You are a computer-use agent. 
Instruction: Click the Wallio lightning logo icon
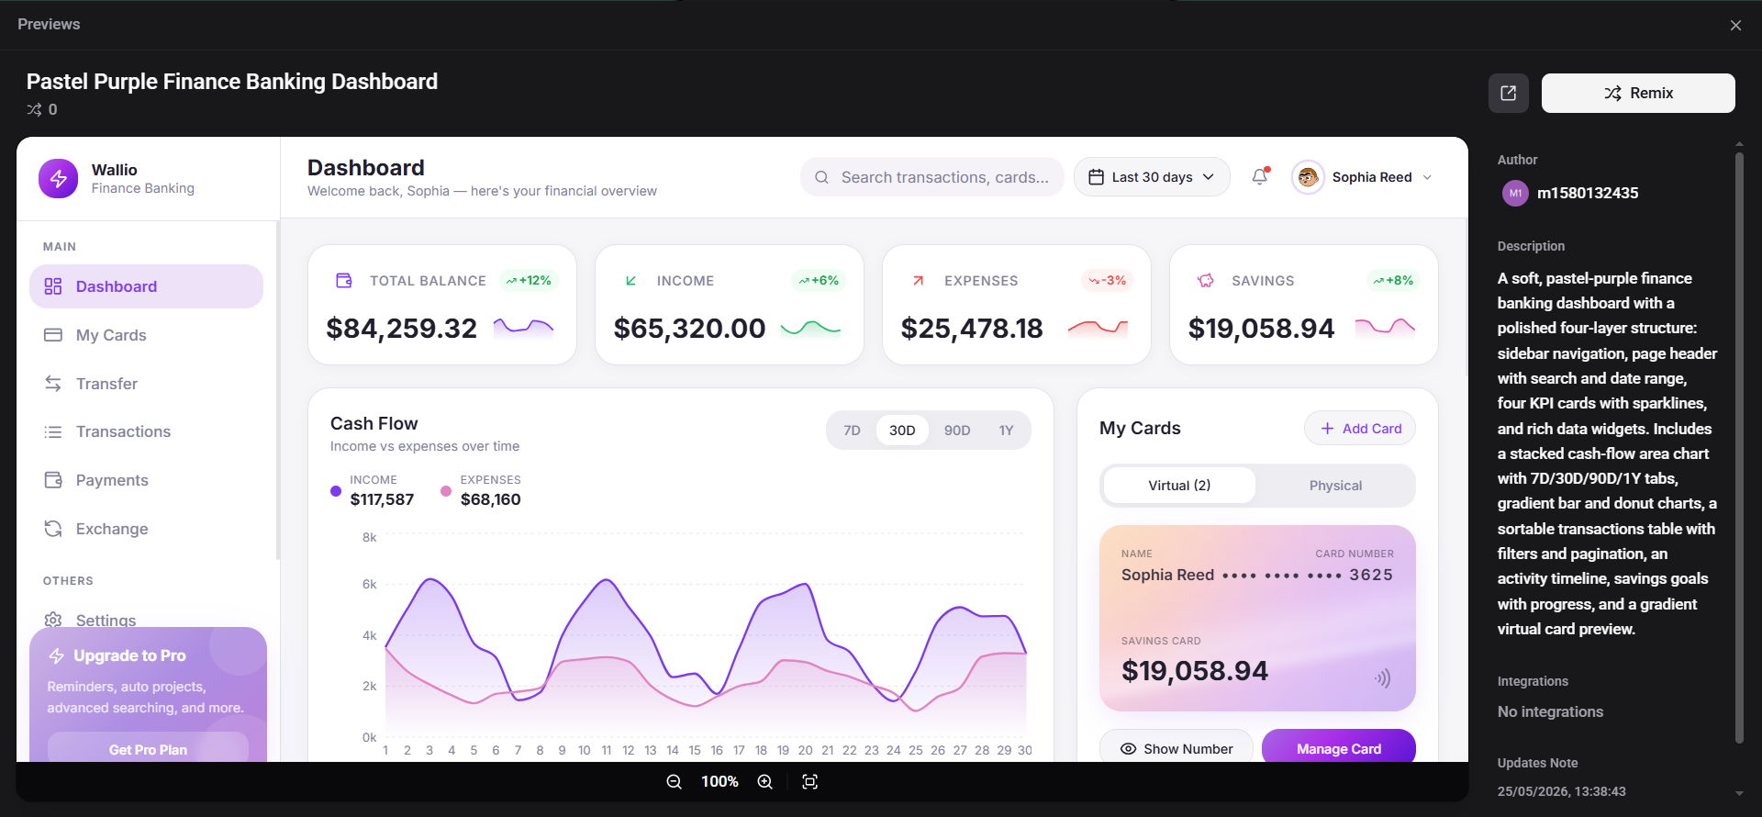[59, 178]
